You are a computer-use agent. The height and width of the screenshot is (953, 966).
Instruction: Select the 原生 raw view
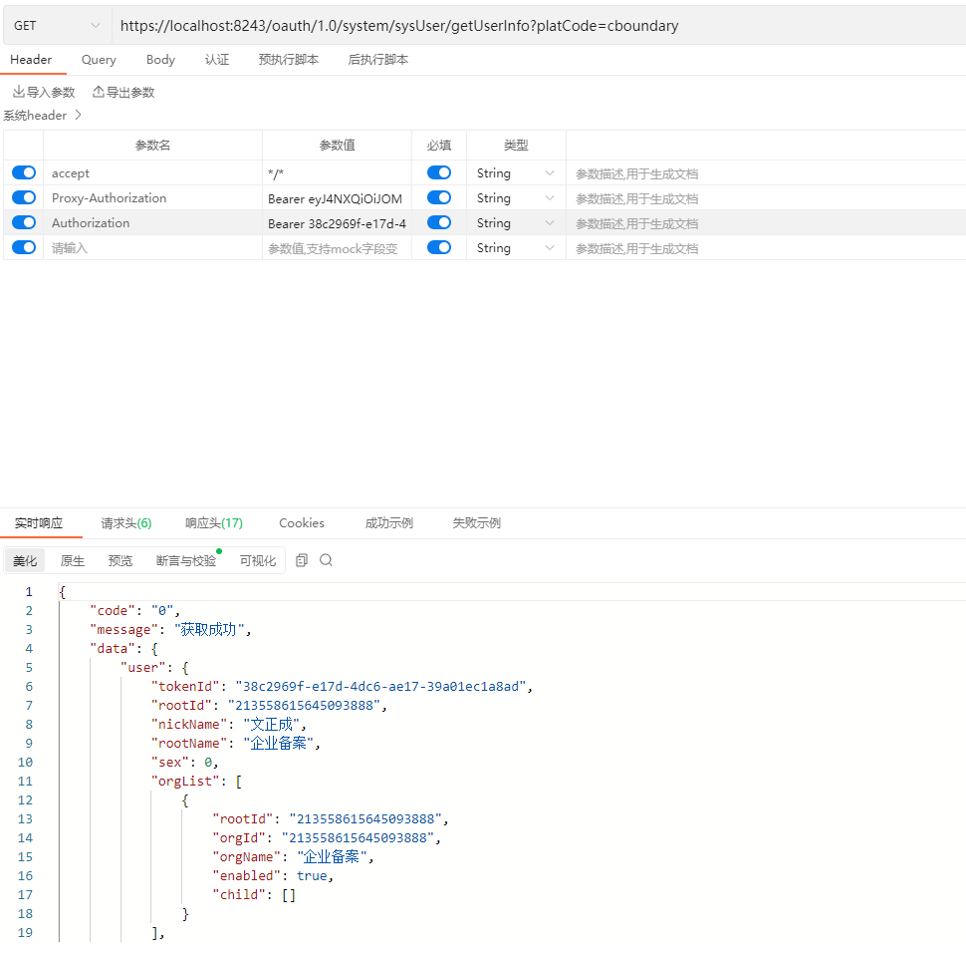pyautogui.click(x=72, y=560)
